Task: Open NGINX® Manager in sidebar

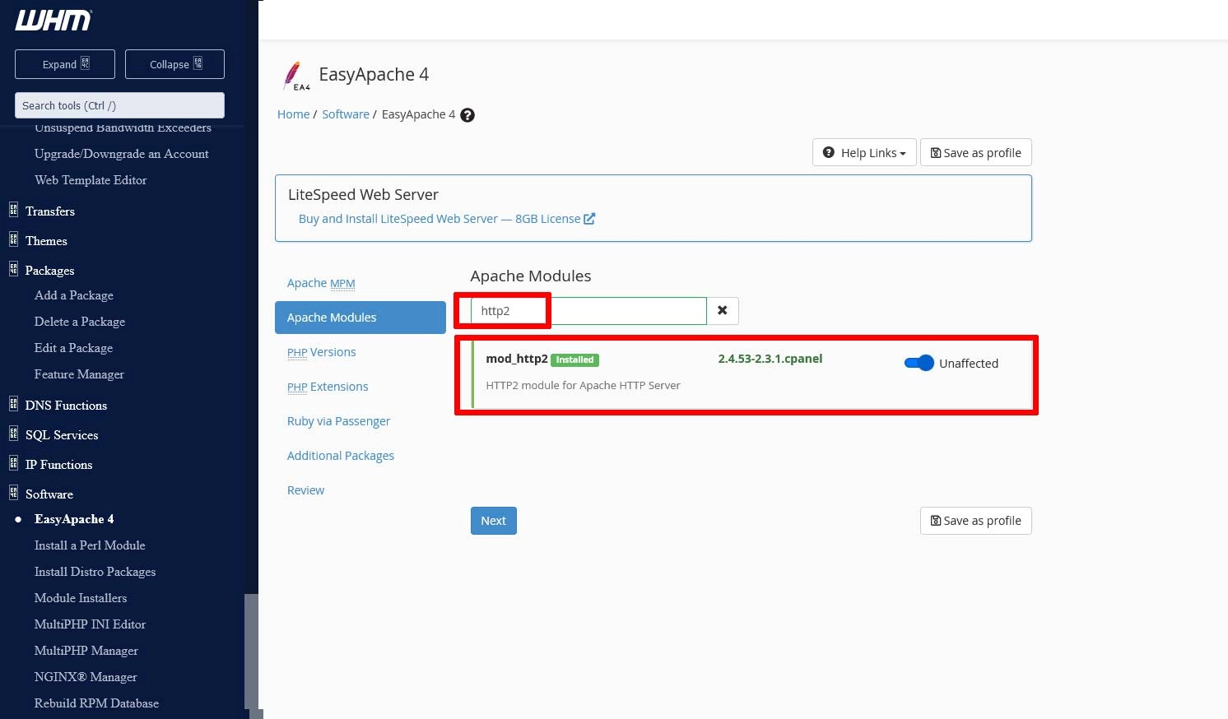Action: (x=86, y=677)
